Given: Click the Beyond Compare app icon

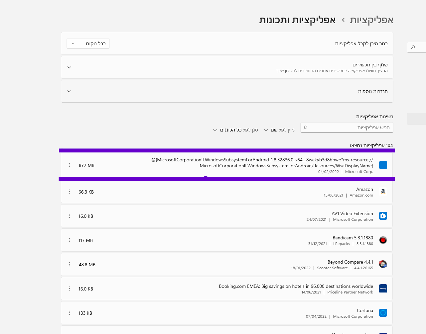Looking at the screenshot, I should [383, 264].
